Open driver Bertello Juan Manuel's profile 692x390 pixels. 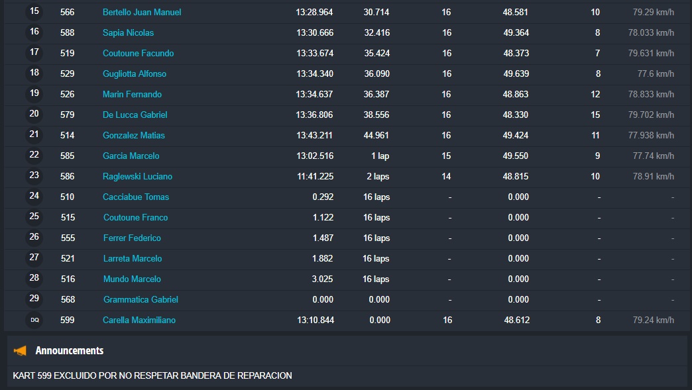(x=142, y=13)
